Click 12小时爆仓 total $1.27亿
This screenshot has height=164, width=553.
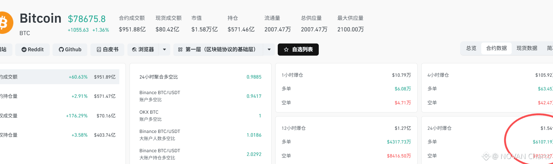[403, 128]
